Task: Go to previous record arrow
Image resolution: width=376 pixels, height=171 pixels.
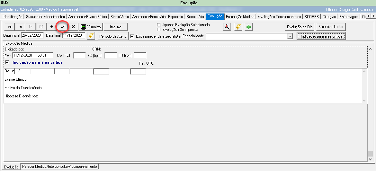Action: pyautogui.click(x=20, y=27)
